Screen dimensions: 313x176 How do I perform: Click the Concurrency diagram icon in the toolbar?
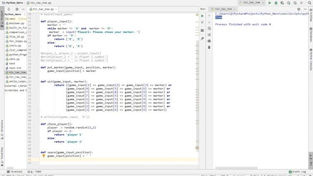295,3
